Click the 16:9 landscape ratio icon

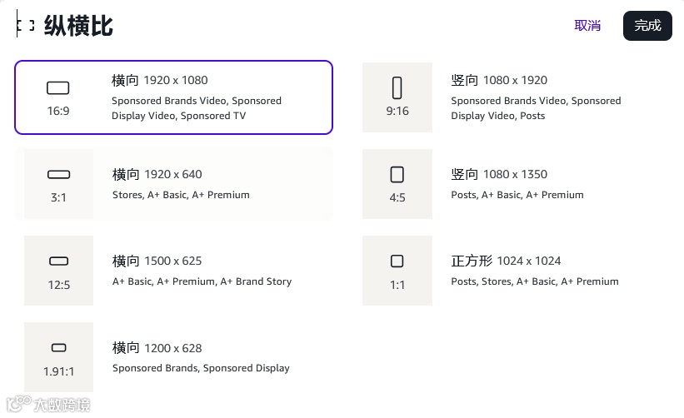[x=58, y=88]
